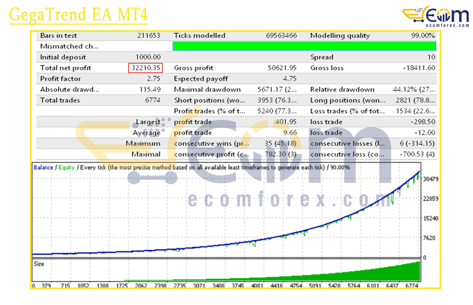Select the red-boxed Total net profit value

[x=145, y=68]
